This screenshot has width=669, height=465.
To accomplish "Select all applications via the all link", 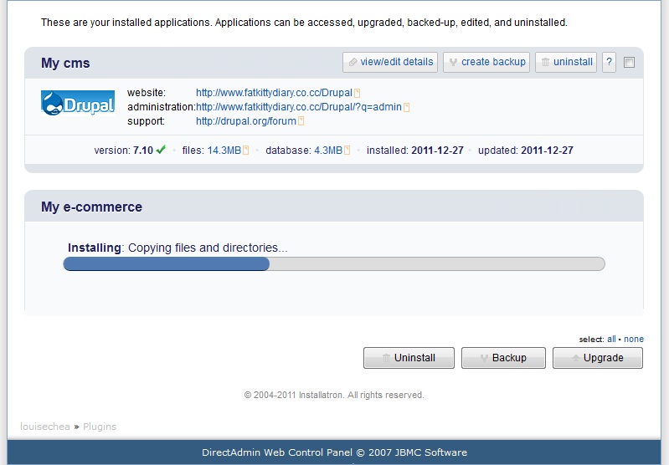I will click(611, 340).
